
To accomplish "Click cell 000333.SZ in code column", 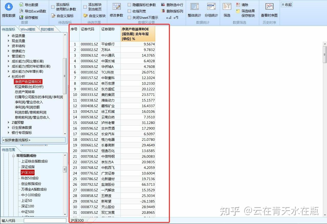I will [90, 95].
